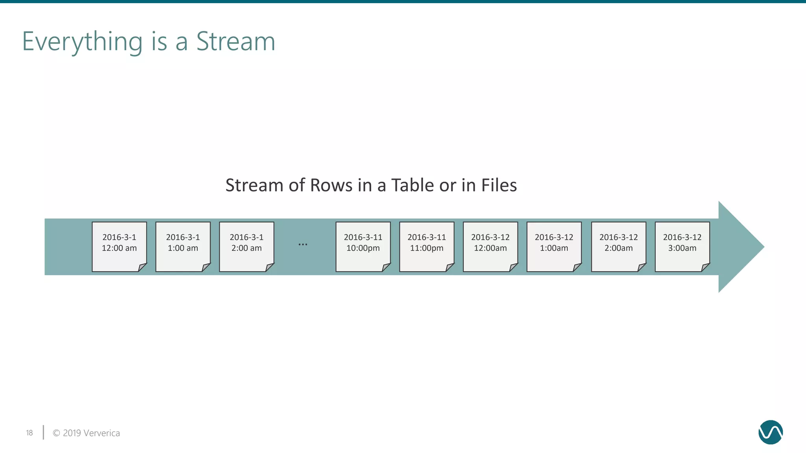
Task: Click the vertical divider beside slide number
Action: click(43, 432)
